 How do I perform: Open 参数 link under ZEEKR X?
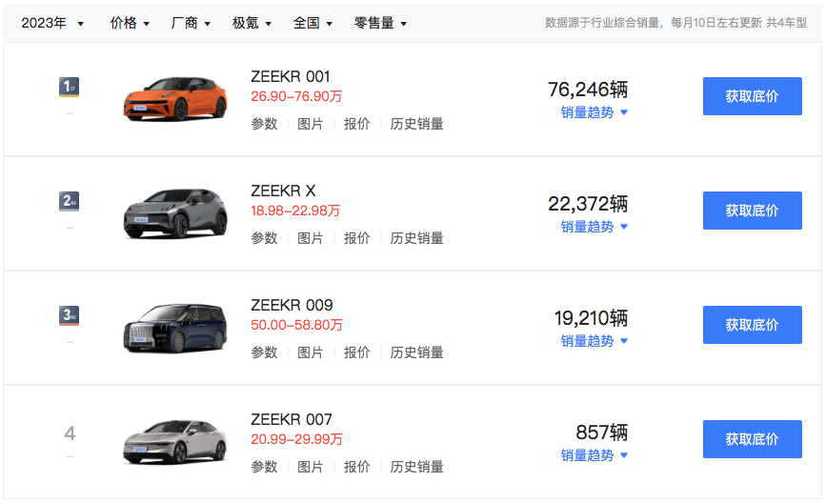(x=264, y=238)
